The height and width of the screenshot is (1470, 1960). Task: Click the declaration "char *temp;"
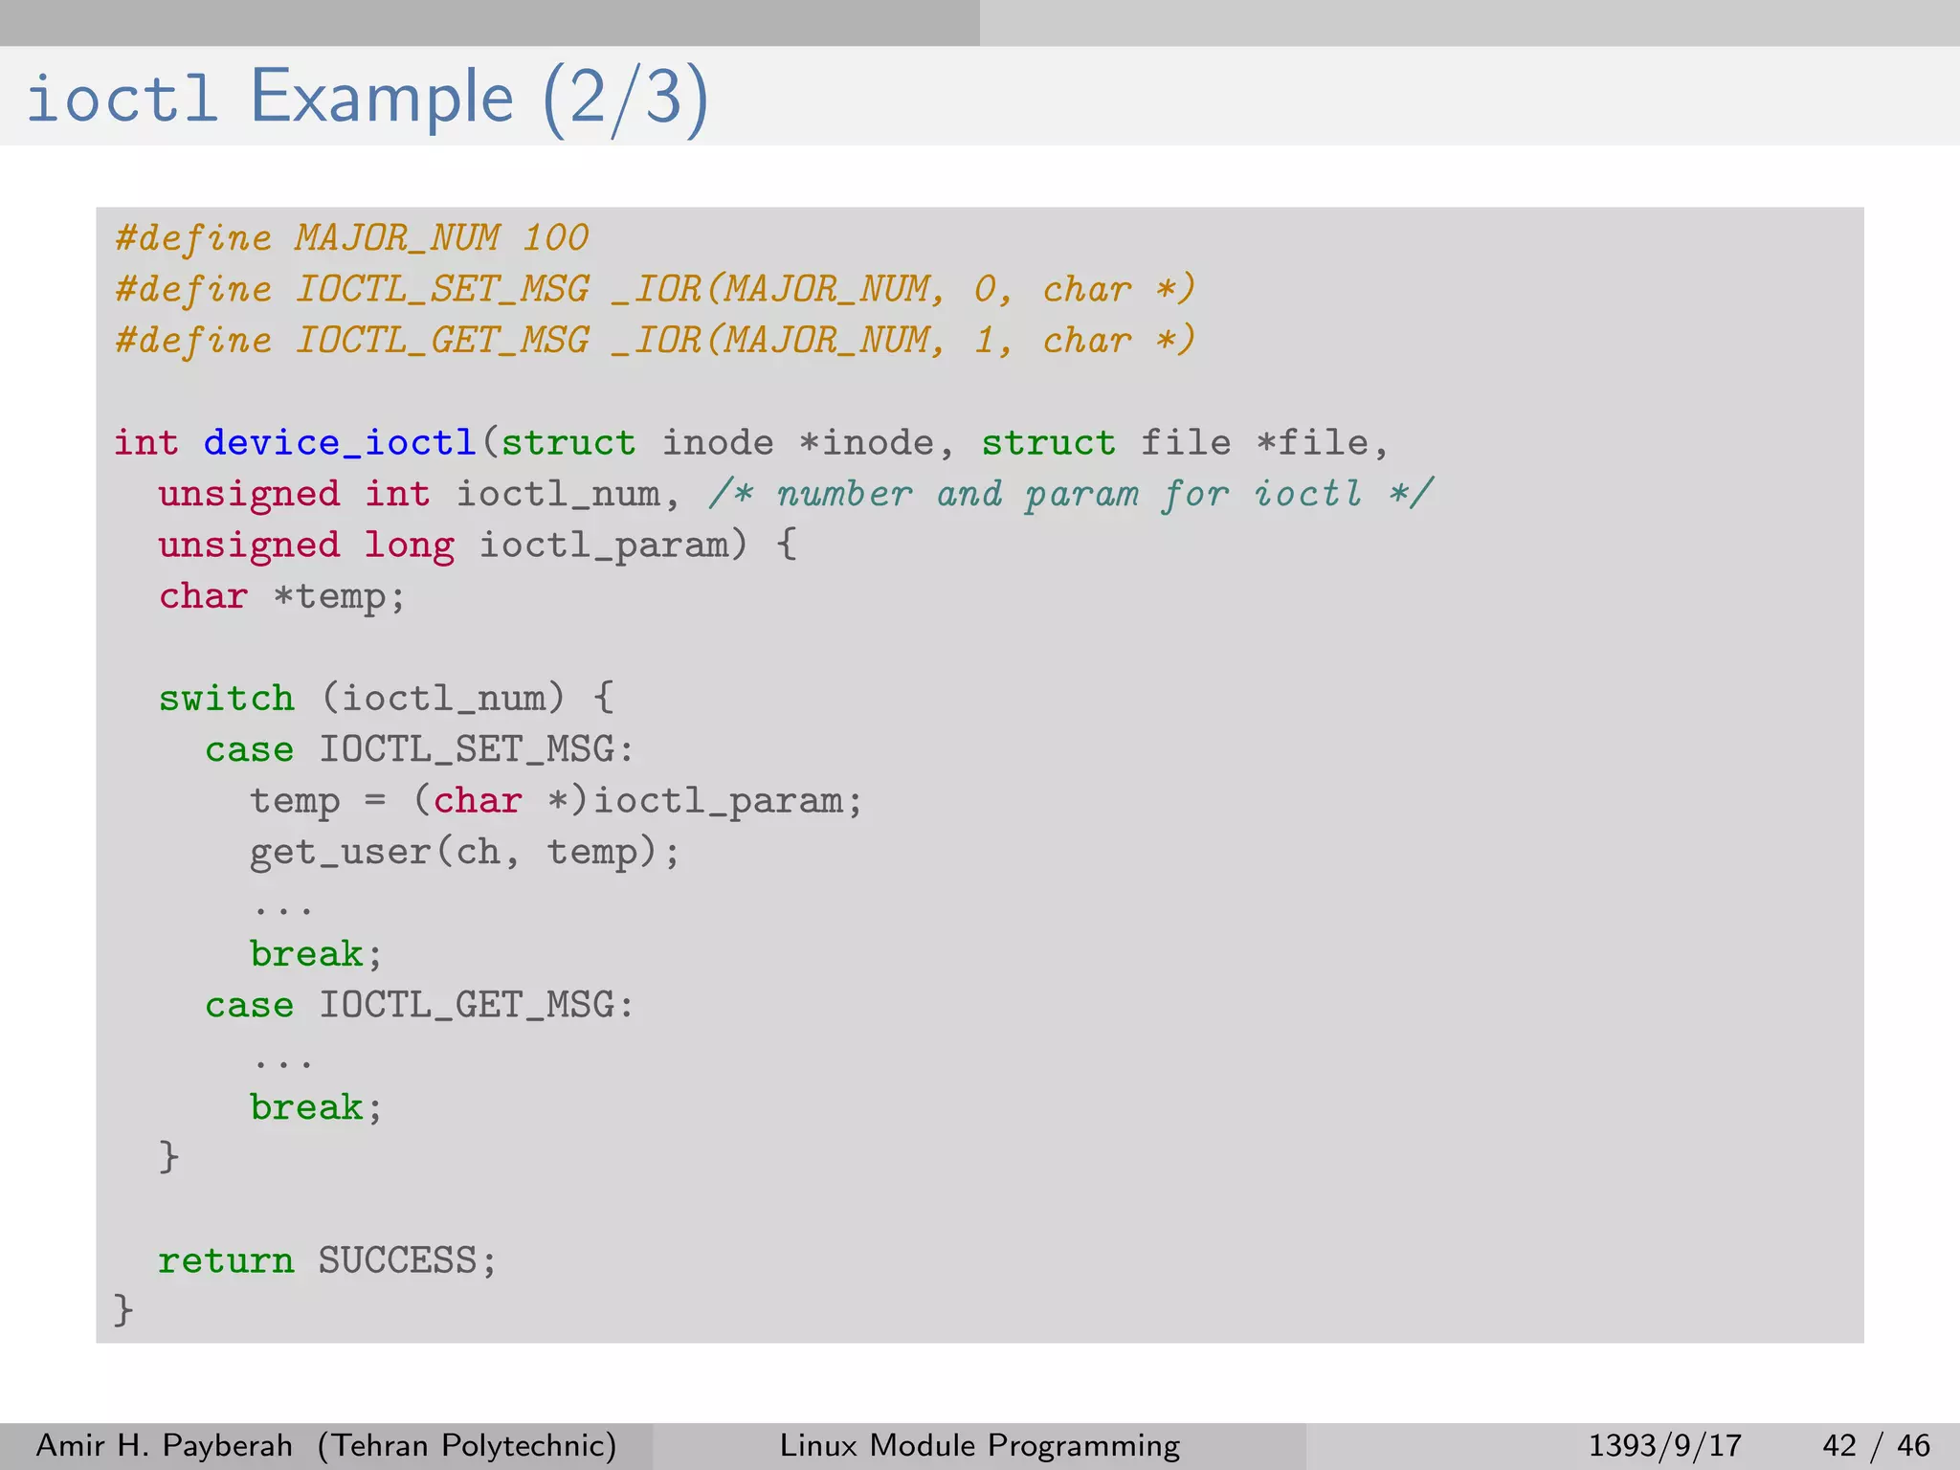(283, 596)
